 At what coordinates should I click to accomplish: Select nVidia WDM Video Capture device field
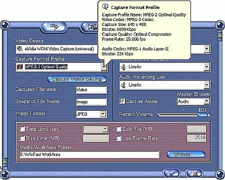(x=56, y=49)
